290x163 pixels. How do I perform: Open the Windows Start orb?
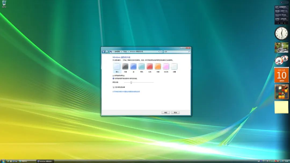[3, 161]
